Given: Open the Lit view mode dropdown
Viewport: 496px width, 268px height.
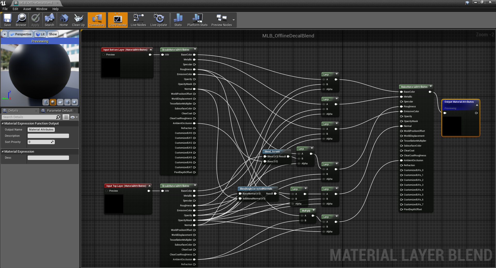Looking at the screenshot, I should click(x=40, y=34).
